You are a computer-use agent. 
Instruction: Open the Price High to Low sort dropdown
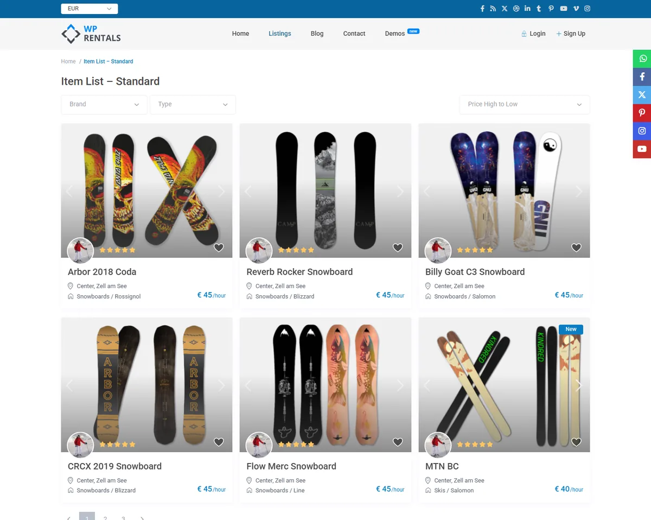525,104
